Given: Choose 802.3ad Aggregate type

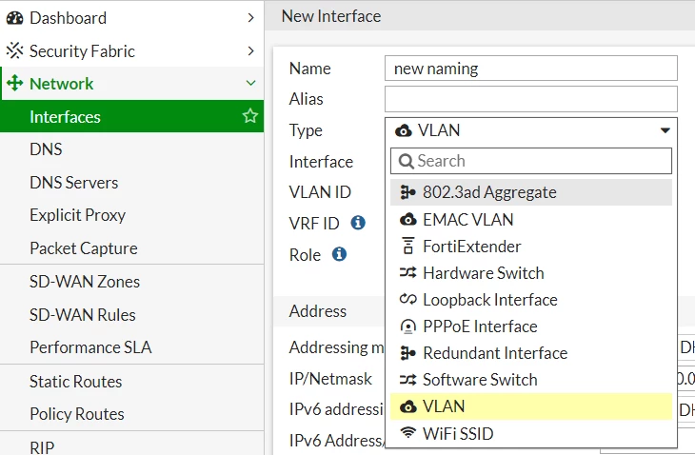Looking at the screenshot, I should coord(531,192).
